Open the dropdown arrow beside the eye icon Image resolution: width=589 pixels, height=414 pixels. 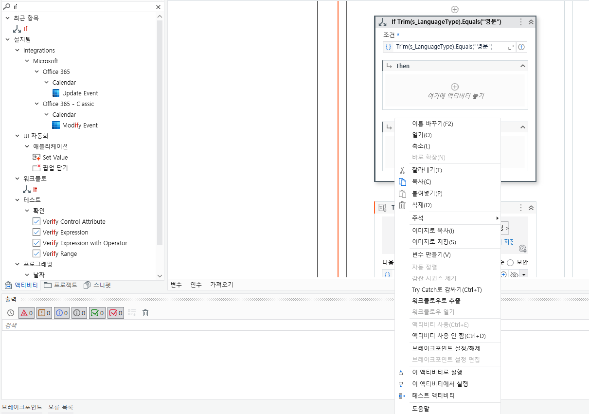pos(524,275)
